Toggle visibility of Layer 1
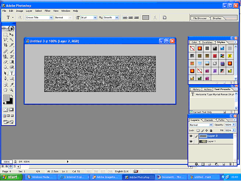The height and width of the screenshot is (181, 241). (x=191, y=141)
